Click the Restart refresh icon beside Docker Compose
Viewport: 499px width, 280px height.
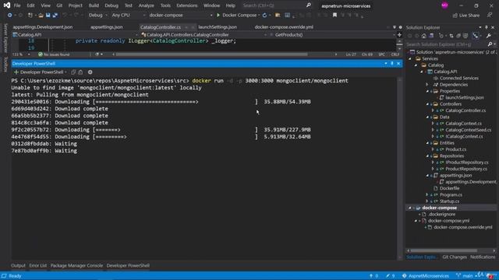coord(264,15)
